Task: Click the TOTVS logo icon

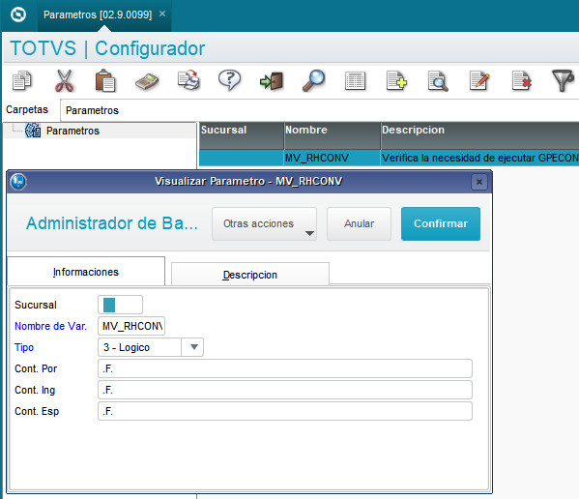Action: 18,15
